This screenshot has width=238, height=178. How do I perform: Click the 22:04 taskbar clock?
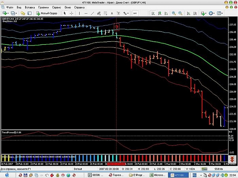tap(233, 175)
